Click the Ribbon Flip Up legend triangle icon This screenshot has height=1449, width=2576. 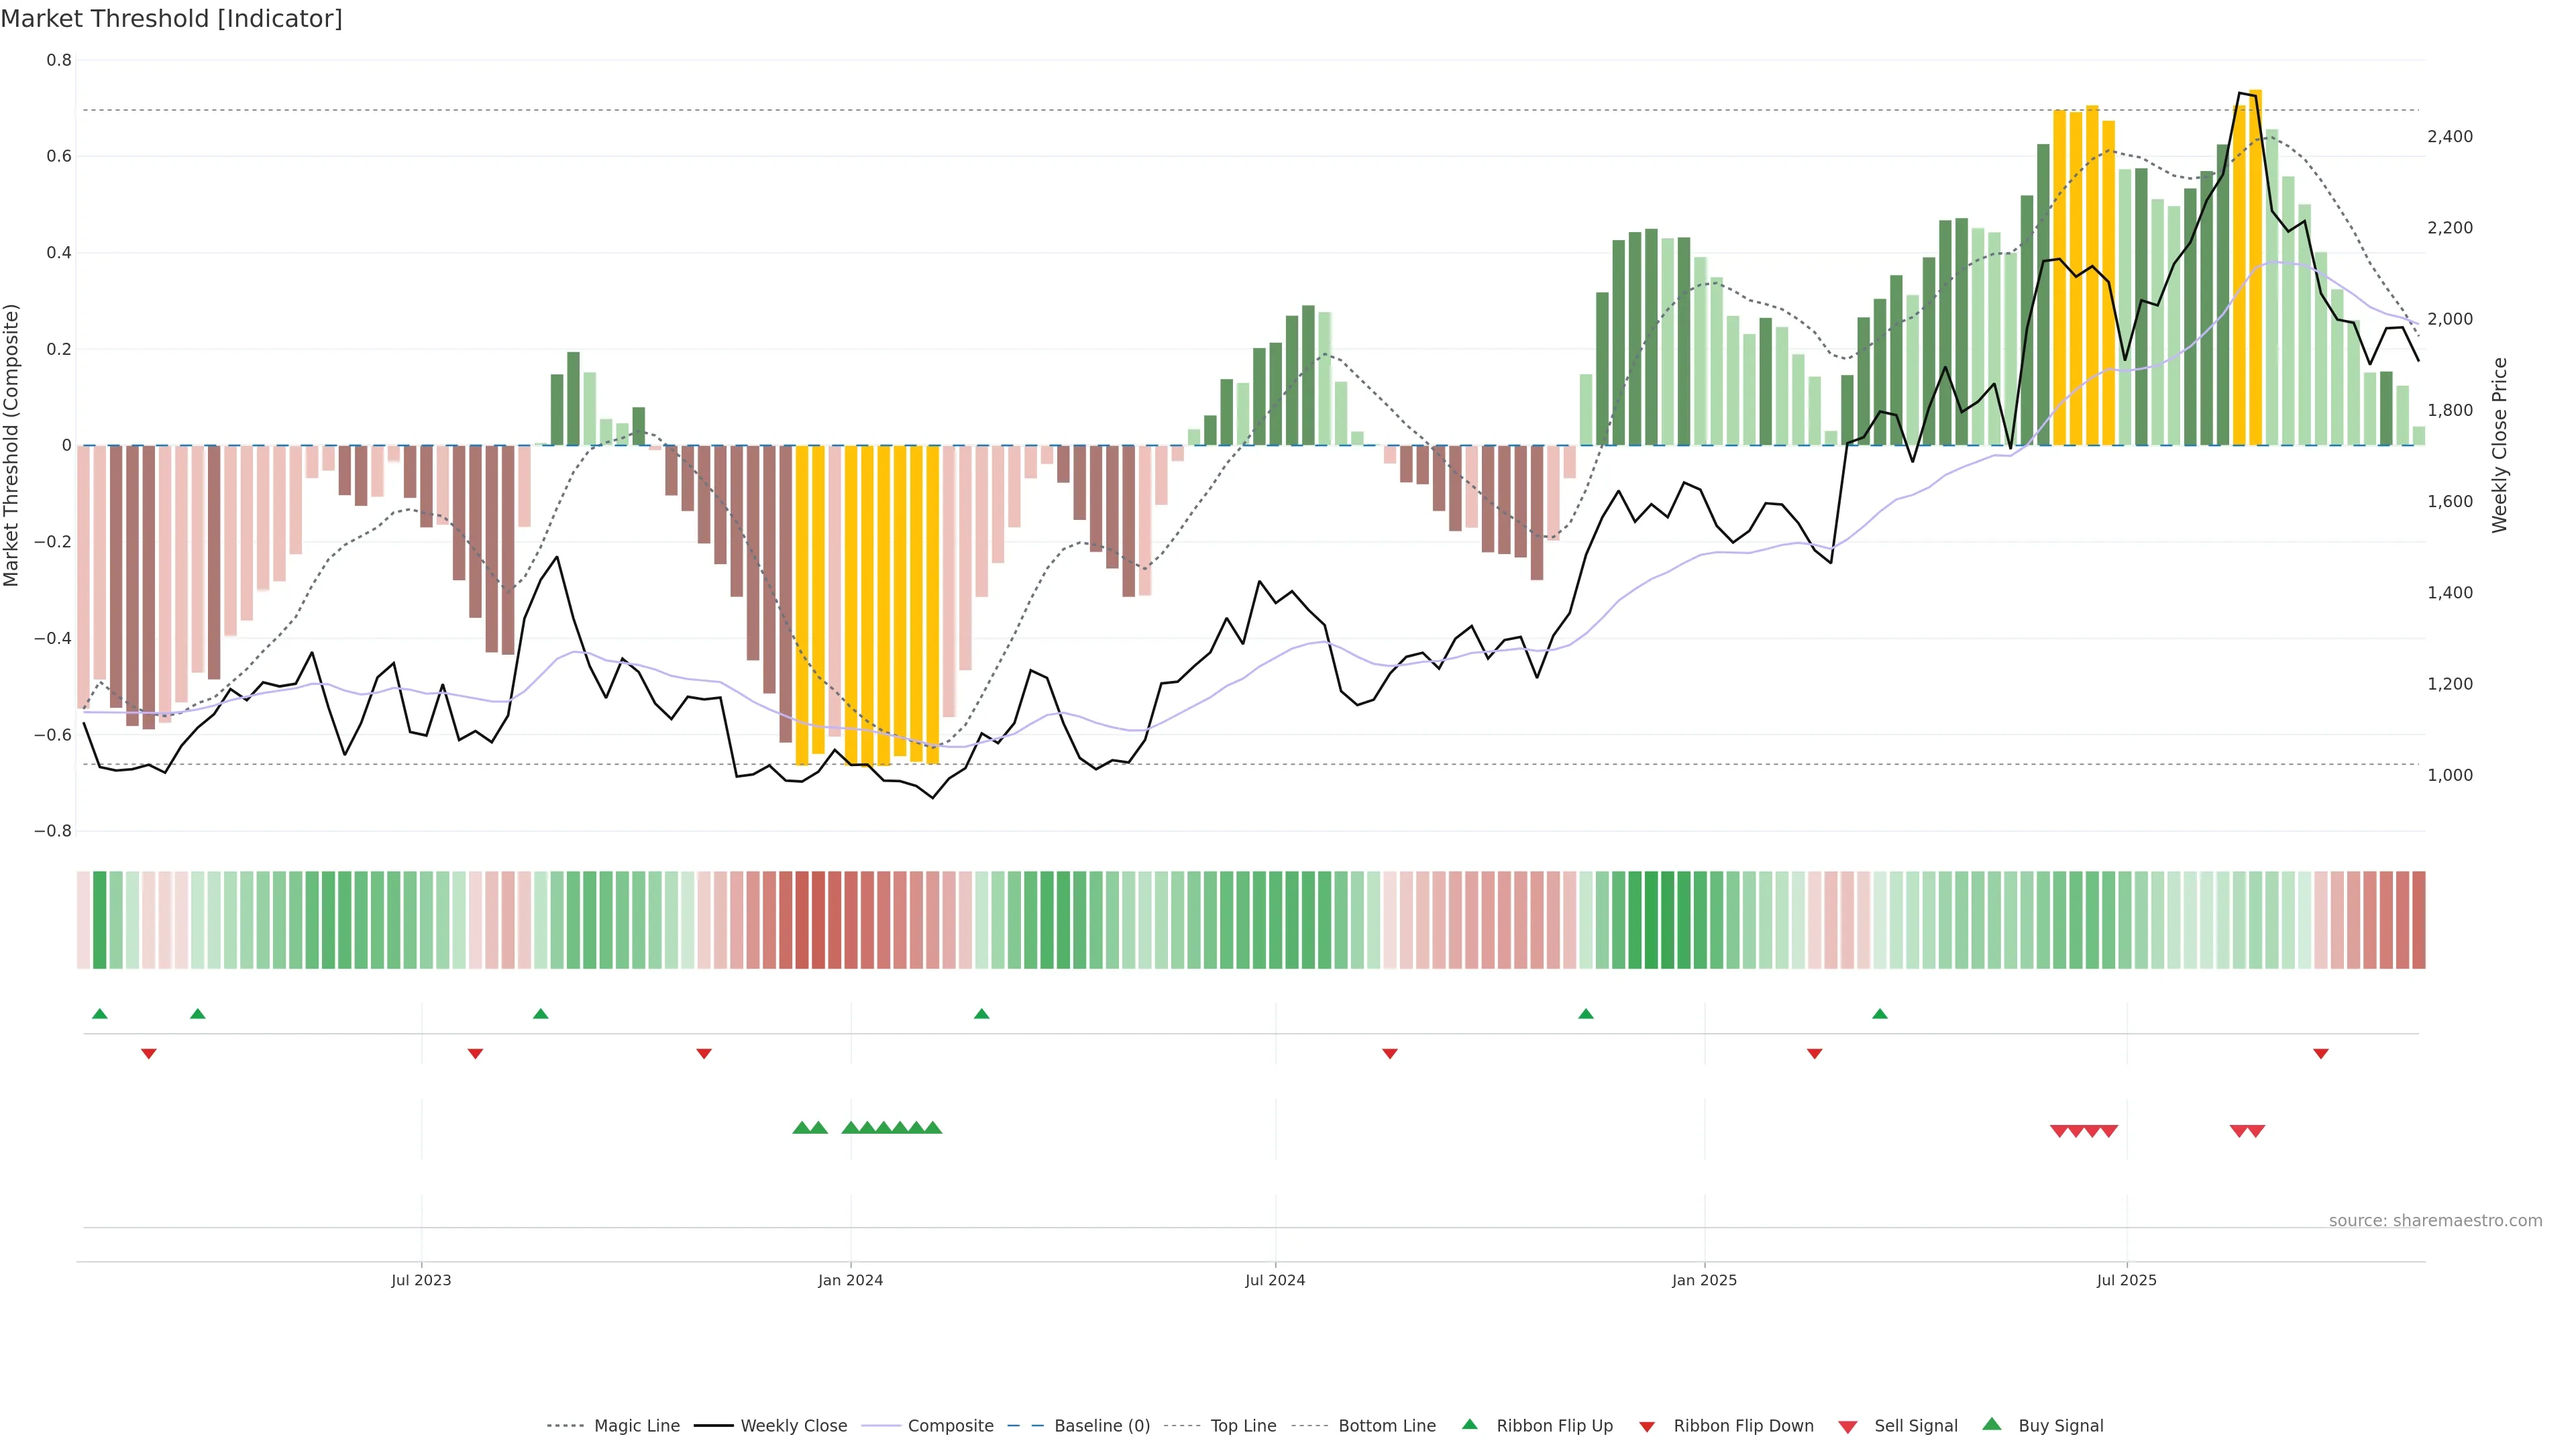pos(1469,1424)
